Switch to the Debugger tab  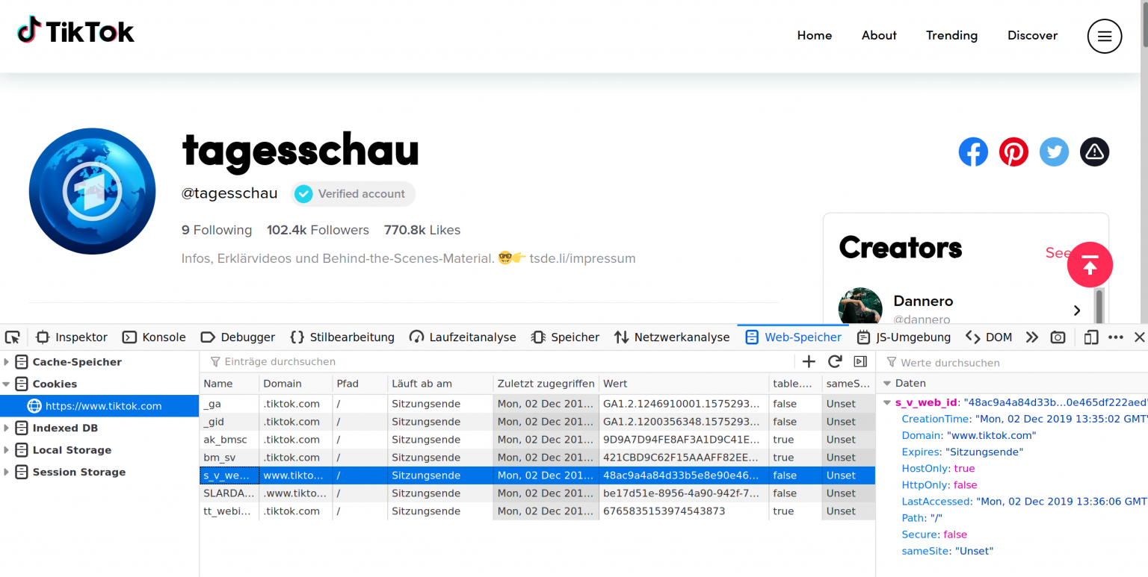pyautogui.click(x=238, y=337)
